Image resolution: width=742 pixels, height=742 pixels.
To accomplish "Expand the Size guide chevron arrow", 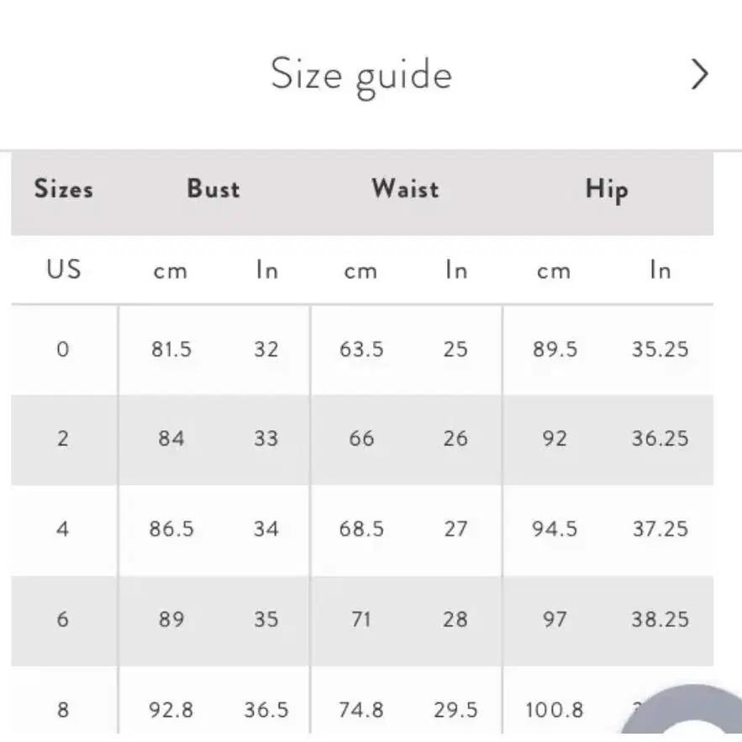I will click(699, 74).
